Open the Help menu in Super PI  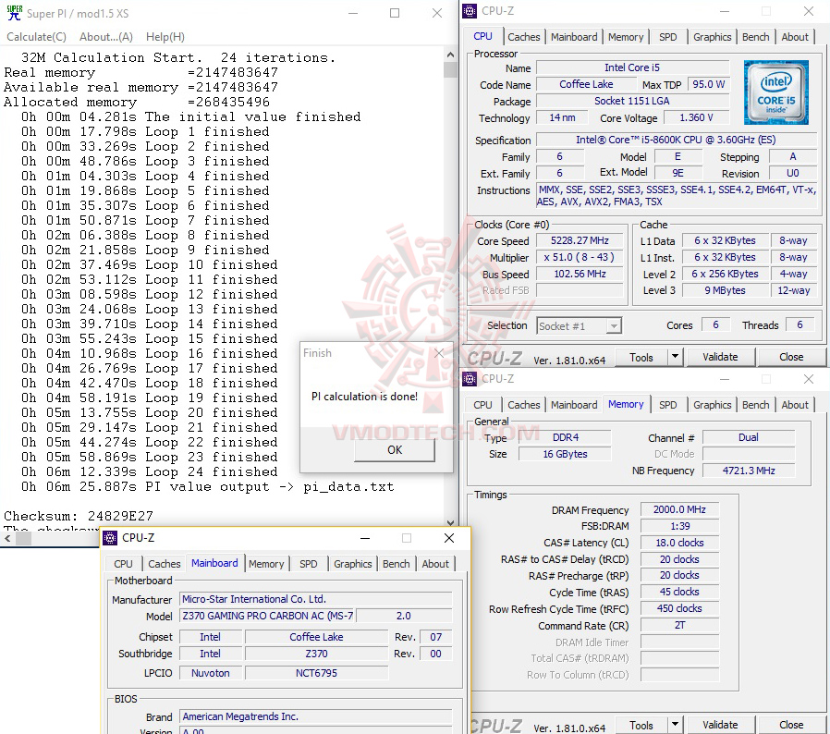165,36
